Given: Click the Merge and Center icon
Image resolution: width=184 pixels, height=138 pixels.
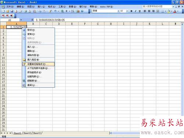Looking at the screenshot, I should coord(158,11).
